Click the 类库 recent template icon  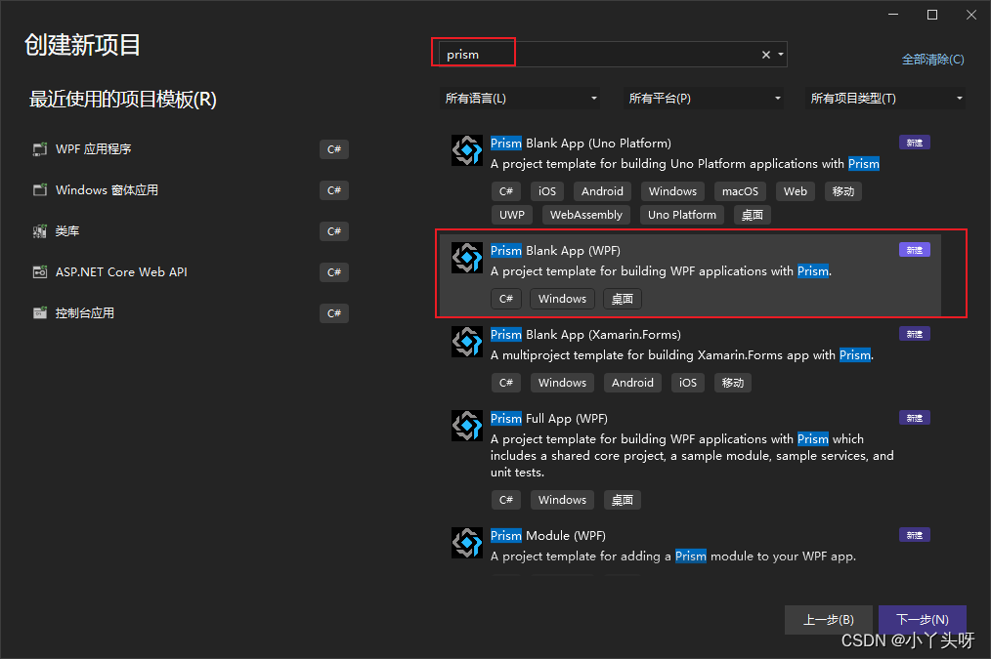[40, 231]
